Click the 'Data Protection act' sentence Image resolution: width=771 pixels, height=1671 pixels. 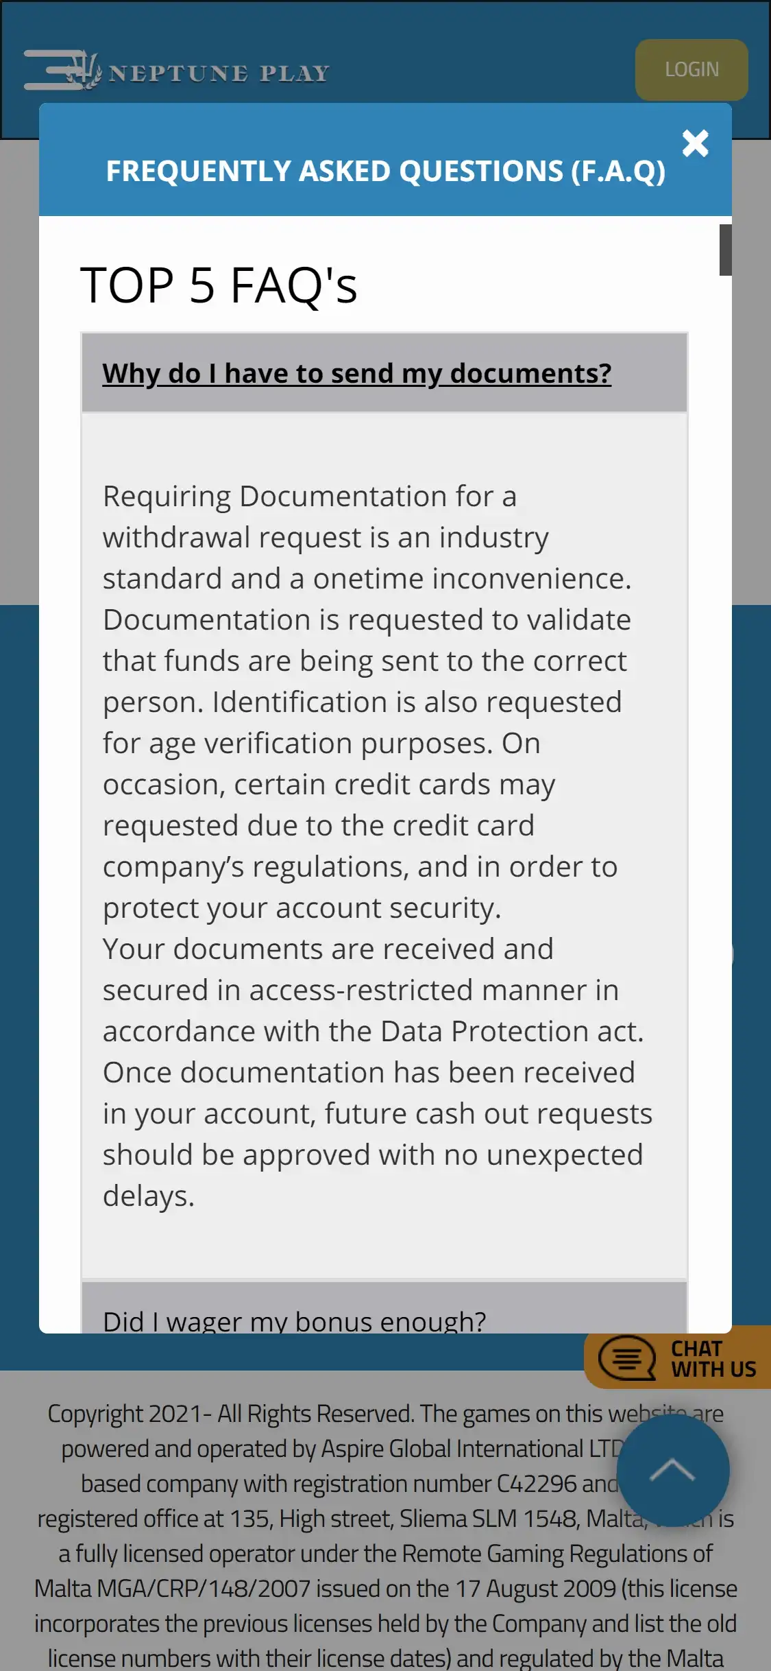click(373, 1031)
